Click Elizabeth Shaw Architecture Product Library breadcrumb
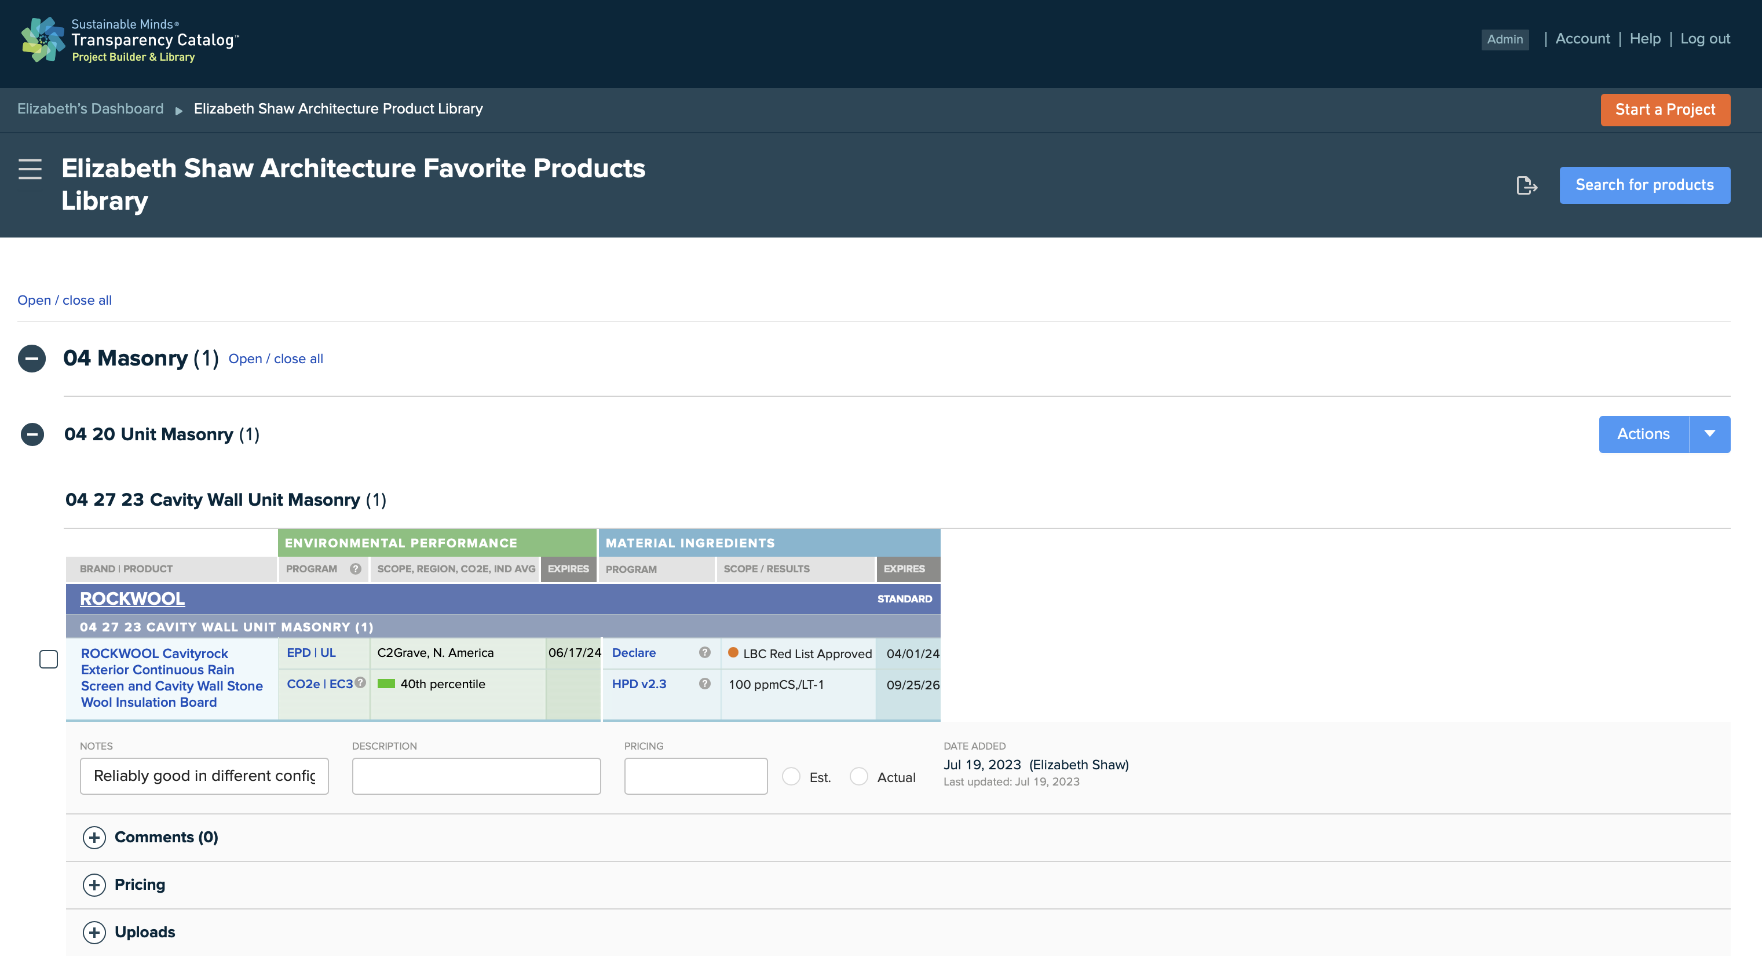The image size is (1762, 979). [x=338, y=109]
